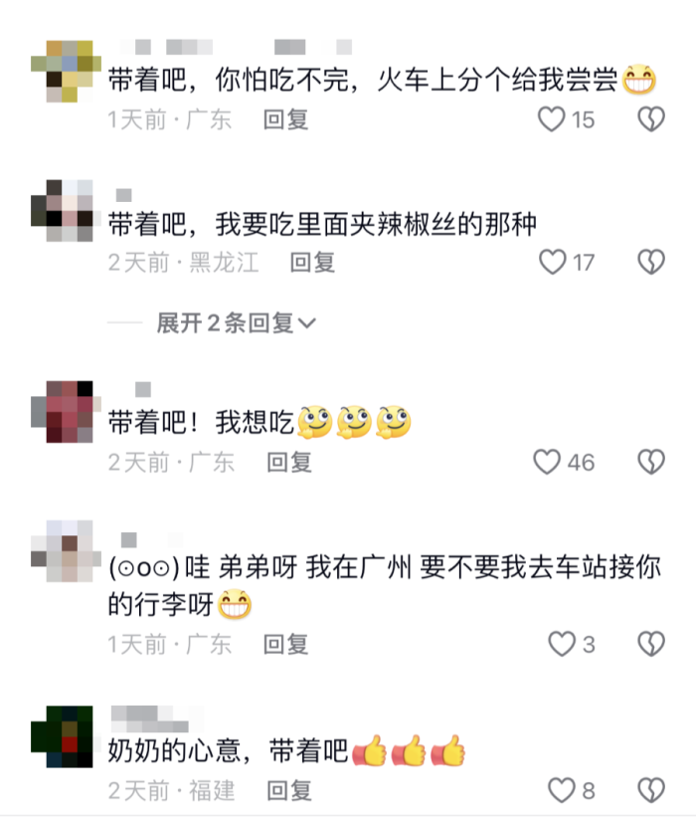696x817 pixels.
Task: Click chevron next to 展开2条回复
Action: coord(307,324)
